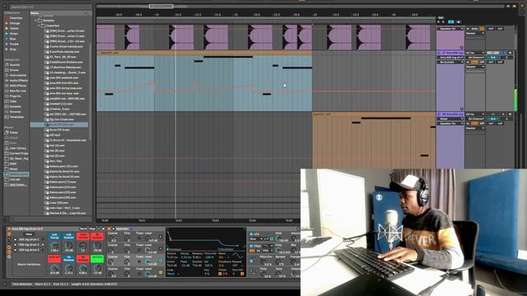Open the Templates category
This screenshot has height=296, width=527.
pyautogui.click(x=15, y=117)
